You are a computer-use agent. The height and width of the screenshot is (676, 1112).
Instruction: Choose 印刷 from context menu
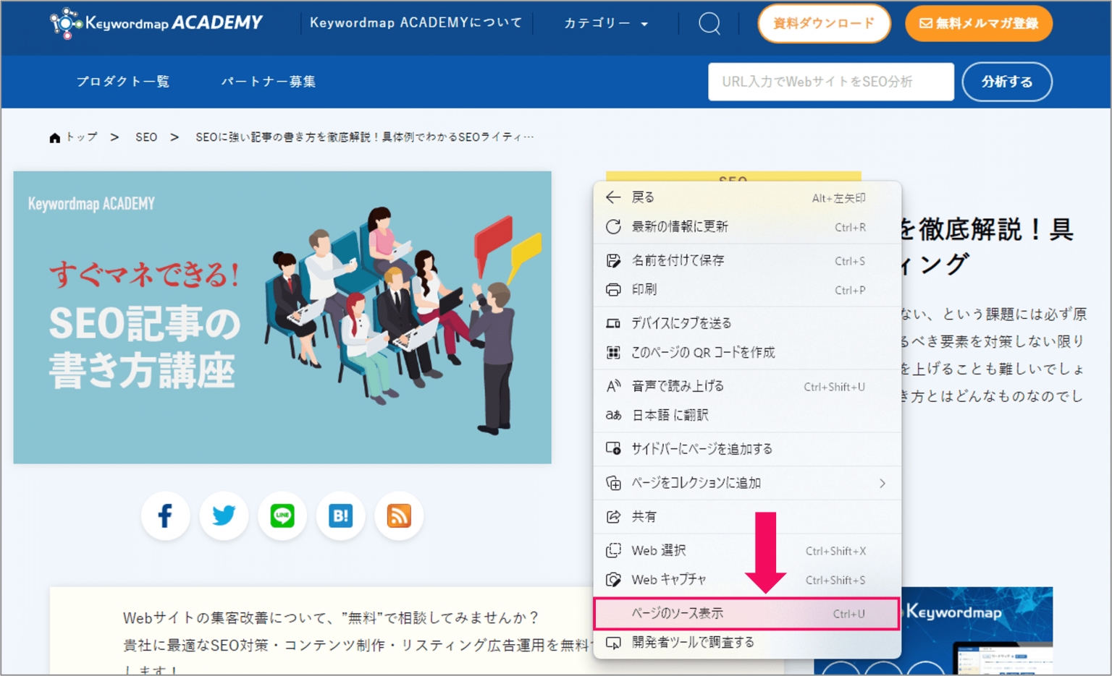tap(747, 290)
